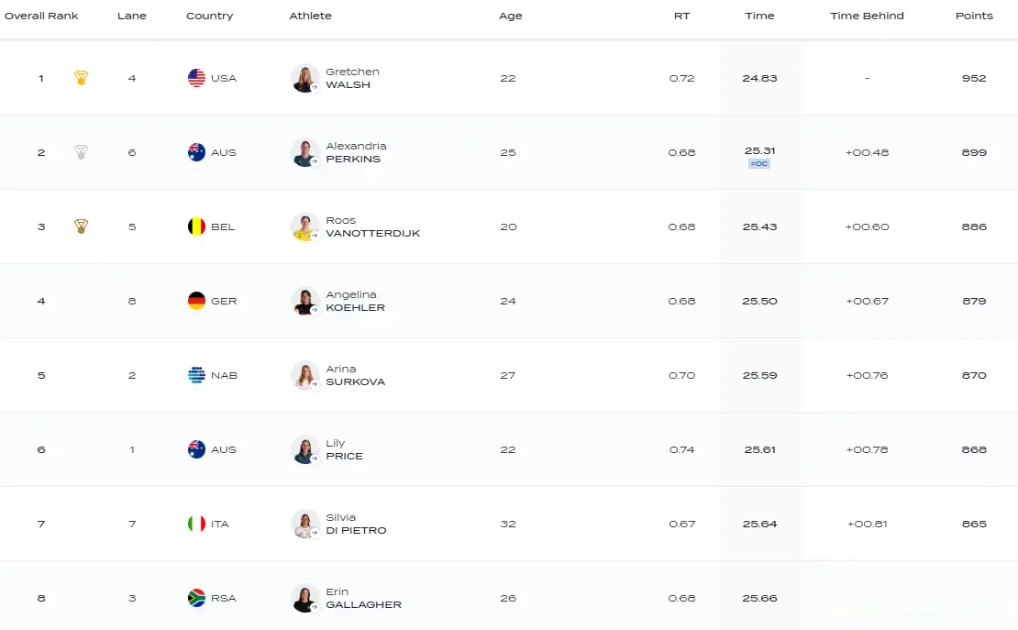Open Alexandria Perkins' athlete thumbnail
The height and width of the screenshot is (630, 1018).
[305, 152]
